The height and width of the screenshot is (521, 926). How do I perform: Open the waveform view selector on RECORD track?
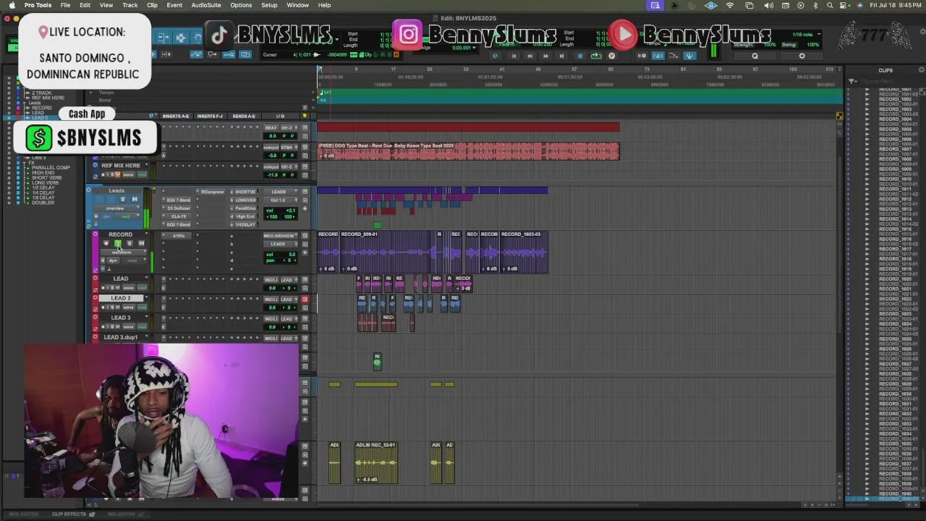click(x=123, y=252)
